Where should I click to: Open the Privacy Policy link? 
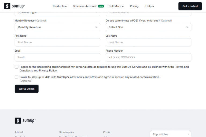pyautogui.click(x=48, y=71)
